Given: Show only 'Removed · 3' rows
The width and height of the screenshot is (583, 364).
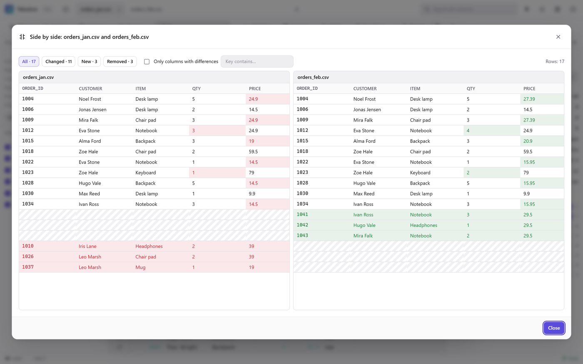Looking at the screenshot, I should (120, 62).
